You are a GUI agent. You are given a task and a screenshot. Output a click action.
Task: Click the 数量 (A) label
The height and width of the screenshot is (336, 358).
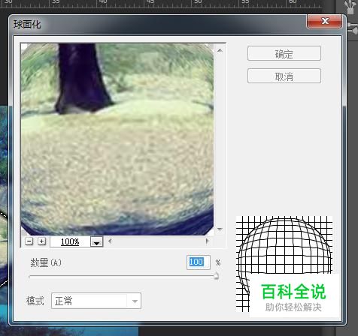(x=46, y=262)
